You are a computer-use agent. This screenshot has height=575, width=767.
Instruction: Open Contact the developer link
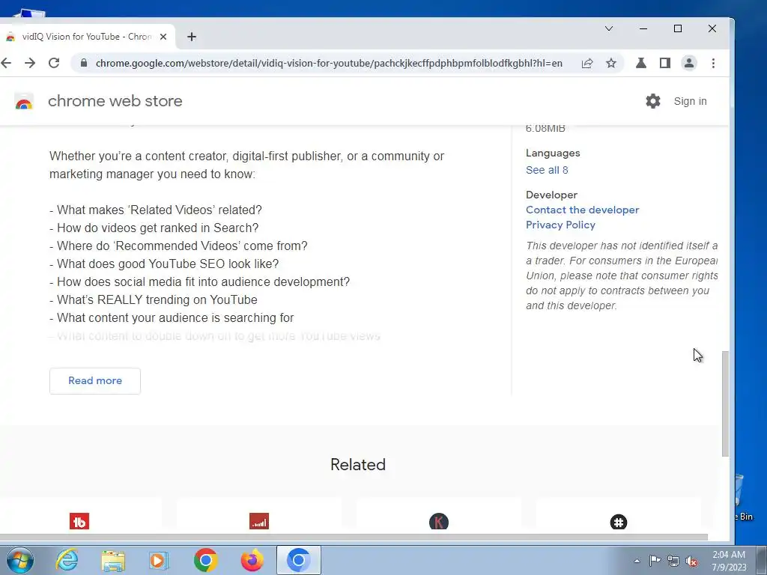[x=583, y=210]
